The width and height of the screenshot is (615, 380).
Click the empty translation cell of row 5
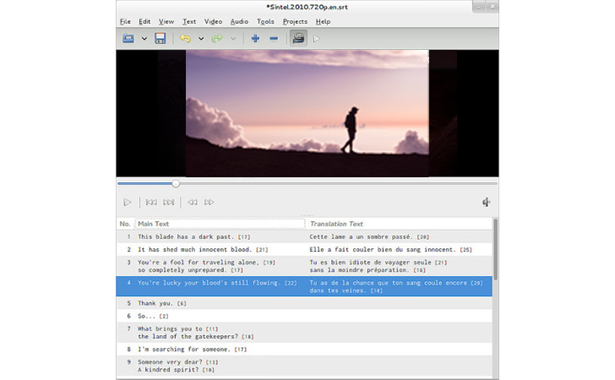pyautogui.click(x=400, y=303)
